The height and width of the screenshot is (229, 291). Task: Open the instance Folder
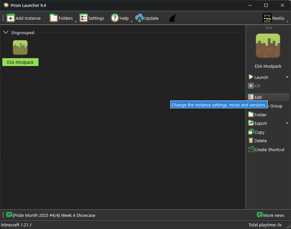click(x=260, y=115)
